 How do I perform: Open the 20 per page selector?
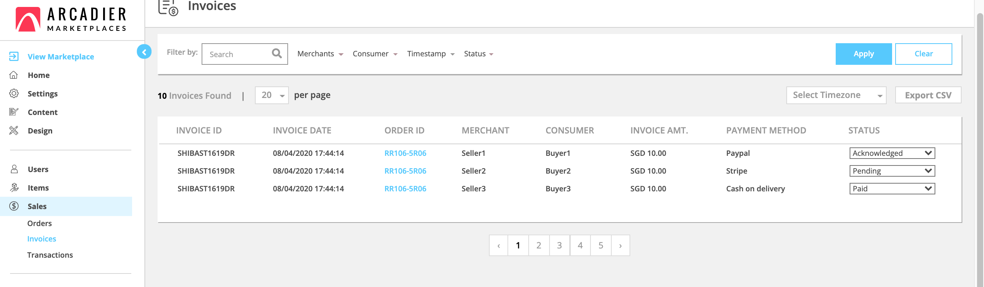click(x=271, y=95)
